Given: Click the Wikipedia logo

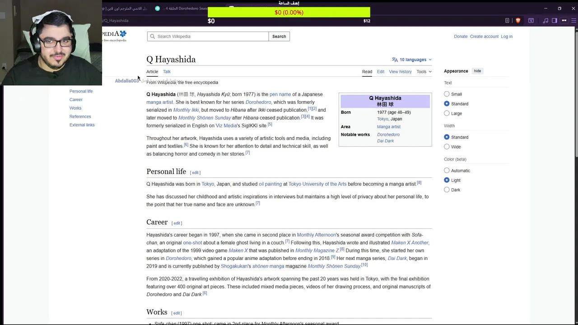Looking at the screenshot, I should click(114, 36).
